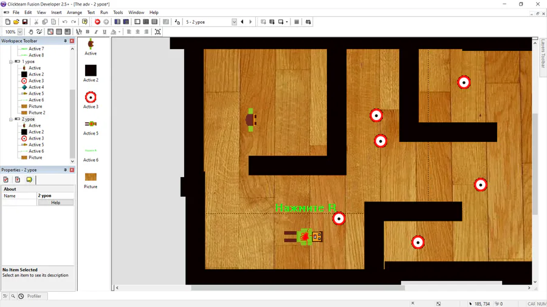Image resolution: width=547 pixels, height=307 pixels.
Task: Open the Tools menu
Action: [x=118, y=12]
